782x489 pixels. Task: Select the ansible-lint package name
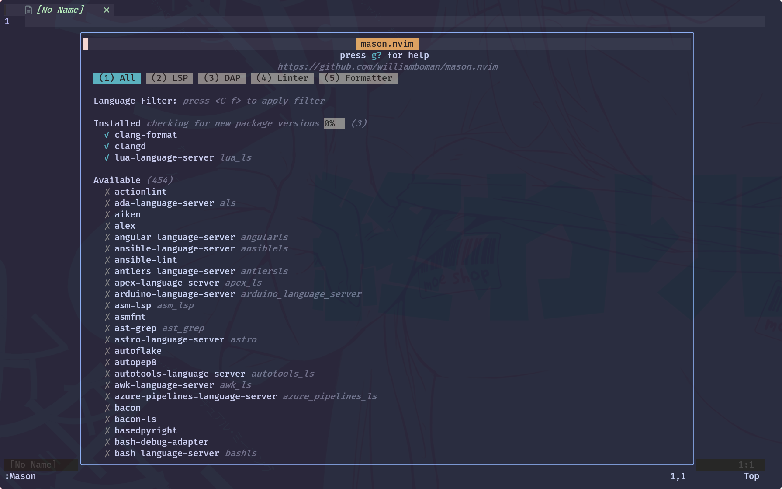click(146, 260)
